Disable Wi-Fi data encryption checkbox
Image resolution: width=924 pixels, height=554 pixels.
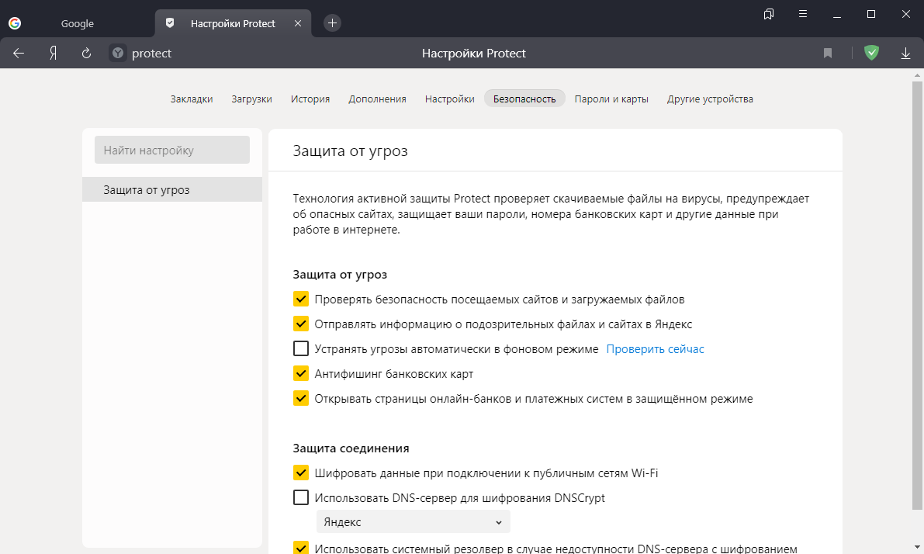point(301,473)
